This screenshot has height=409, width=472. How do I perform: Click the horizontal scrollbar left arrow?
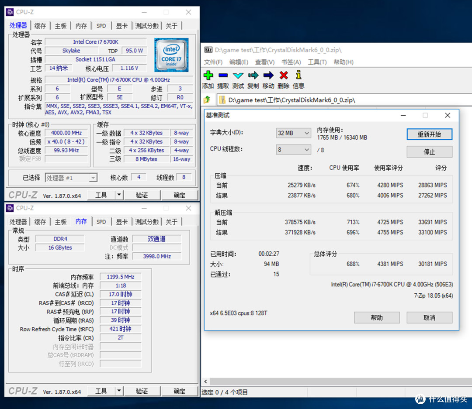click(205, 382)
